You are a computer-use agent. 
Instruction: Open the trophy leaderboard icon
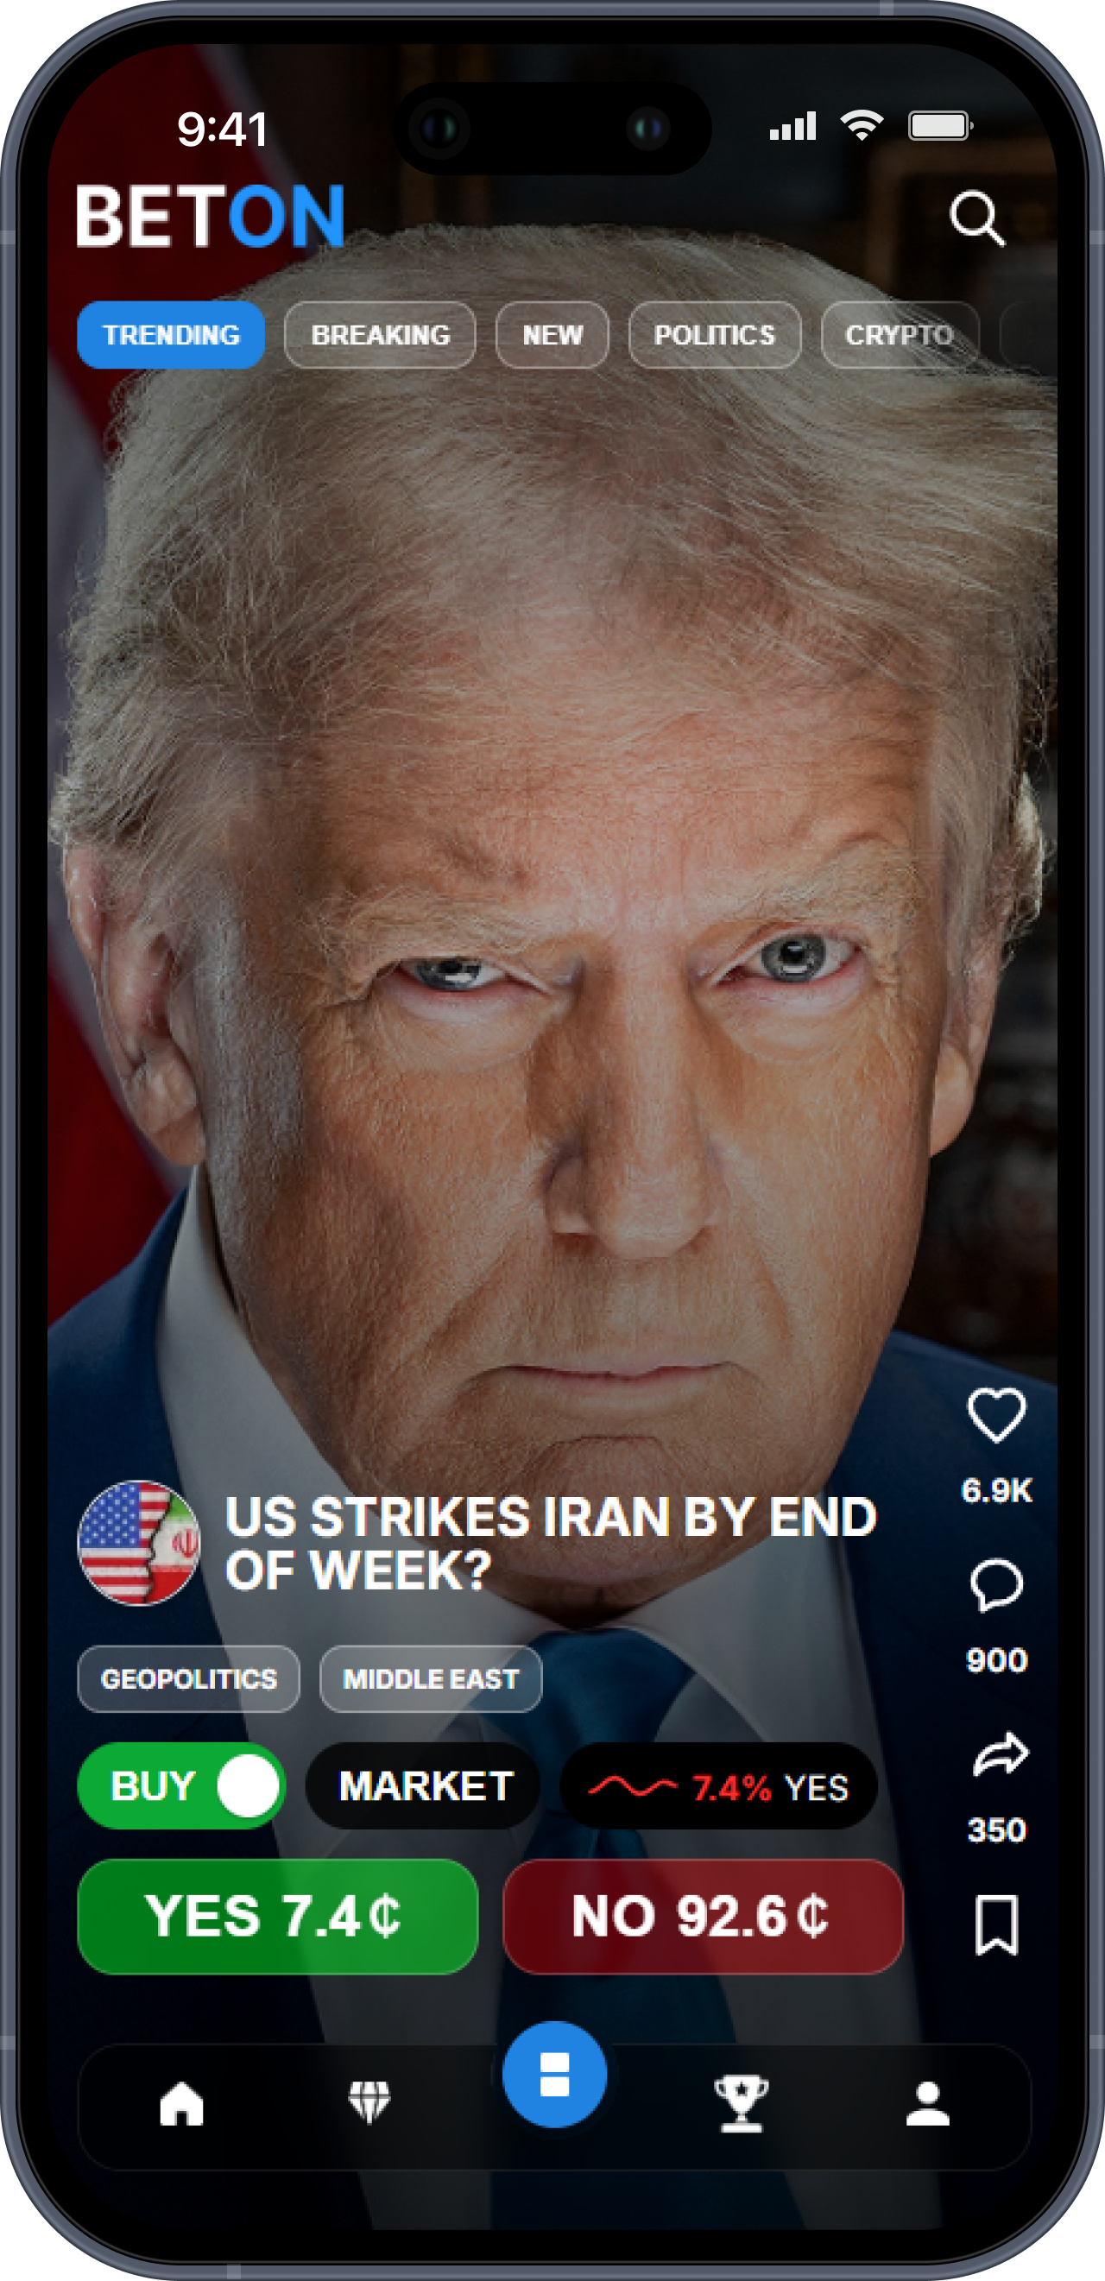click(741, 2103)
